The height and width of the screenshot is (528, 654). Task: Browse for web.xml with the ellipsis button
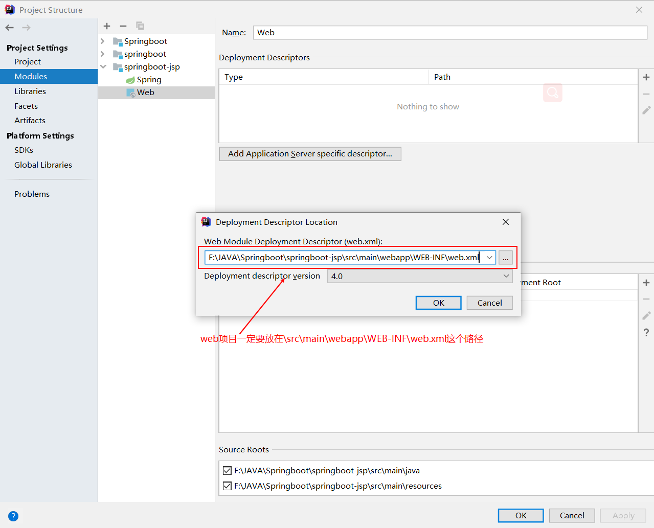[506, 258]
